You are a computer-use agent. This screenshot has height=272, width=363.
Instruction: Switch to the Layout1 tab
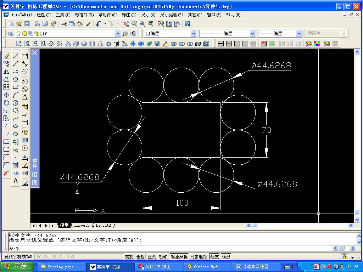point(81,225)
